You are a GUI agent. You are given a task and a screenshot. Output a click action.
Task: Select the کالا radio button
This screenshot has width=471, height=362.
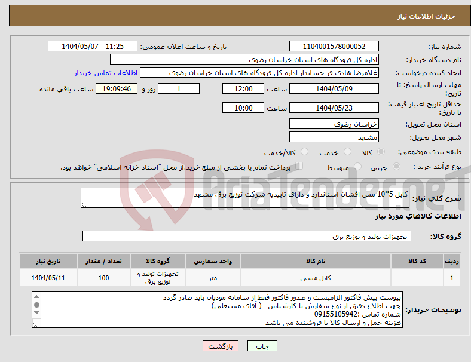(381, 152)
